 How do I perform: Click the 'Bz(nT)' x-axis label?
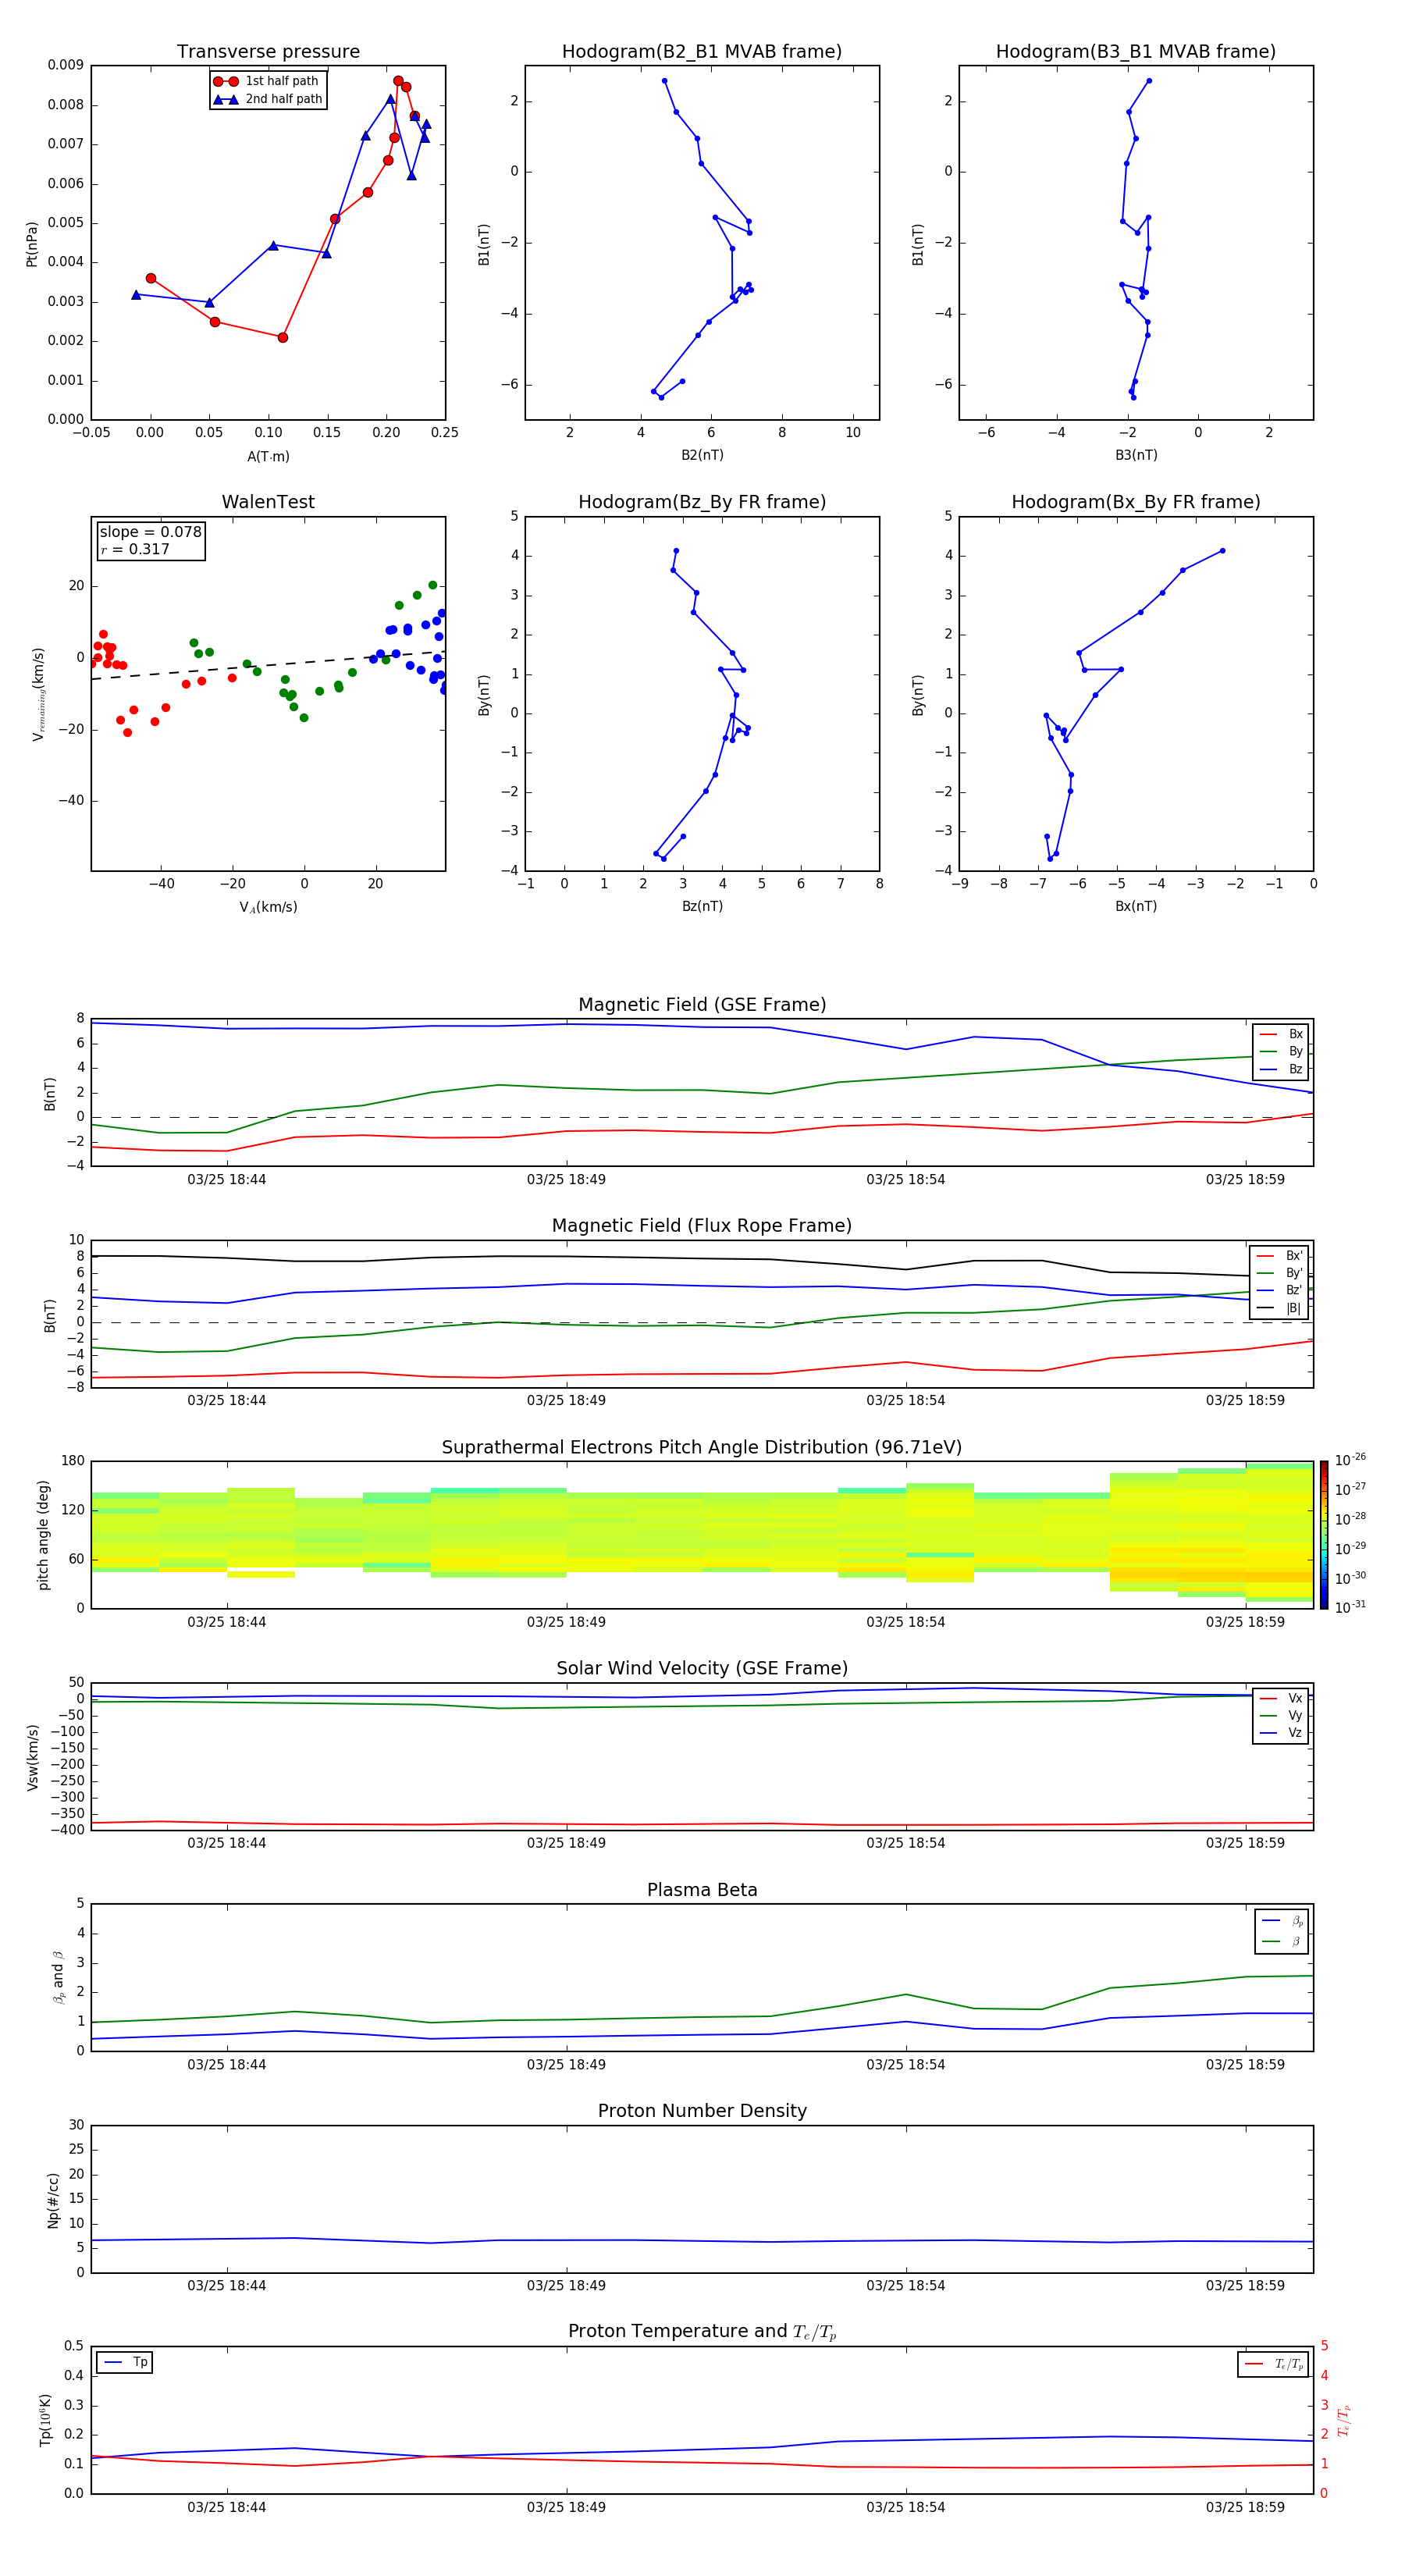pyautogui.click(x=702, y=906)
